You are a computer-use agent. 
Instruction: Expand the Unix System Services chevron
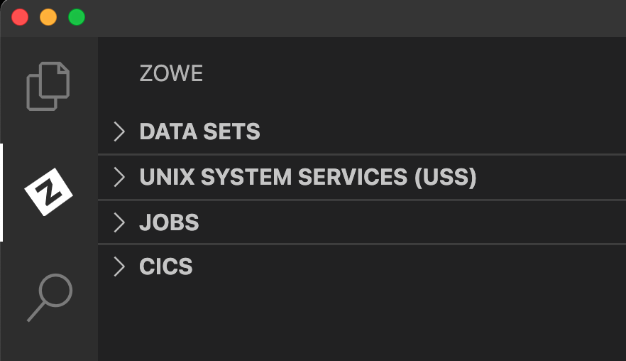[119, 177]
